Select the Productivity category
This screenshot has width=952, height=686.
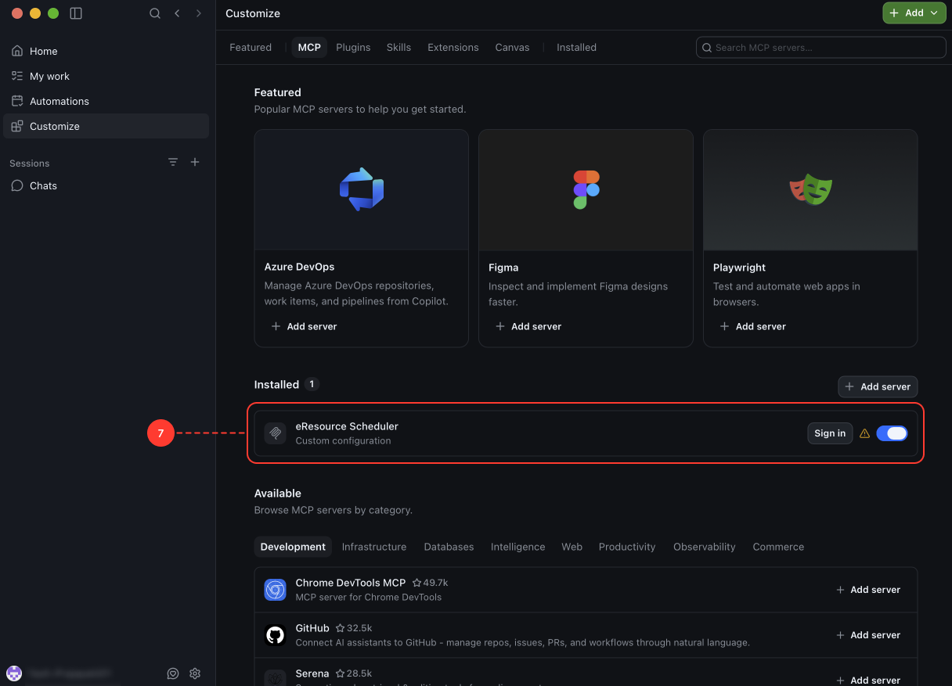[627, 547]
